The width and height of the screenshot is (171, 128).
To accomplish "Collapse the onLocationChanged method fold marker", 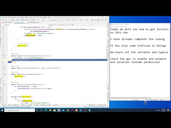I will click(x=7, y=56).
